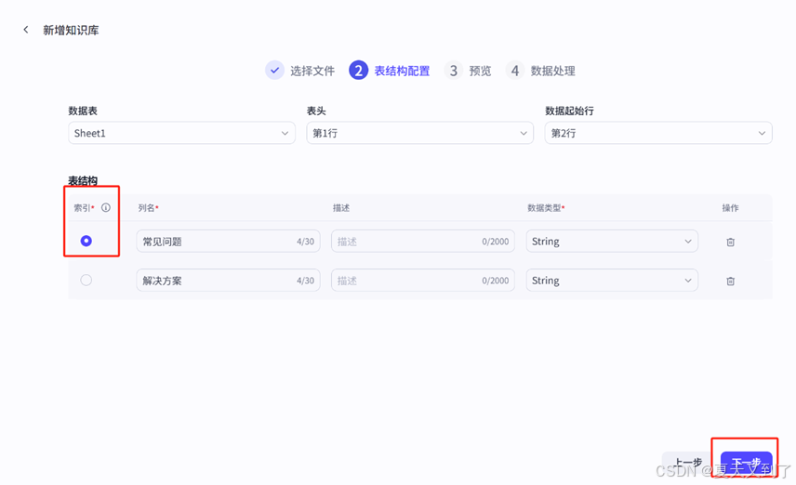The width and height of the screenshot is (796, 485).
Task: Click the description field of 常见问题 row
Action: point(423,242)
